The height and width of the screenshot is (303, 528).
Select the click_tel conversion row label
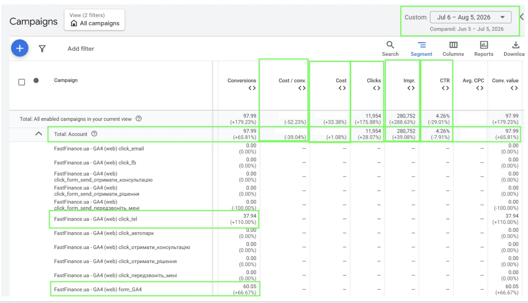click(95, 219)
